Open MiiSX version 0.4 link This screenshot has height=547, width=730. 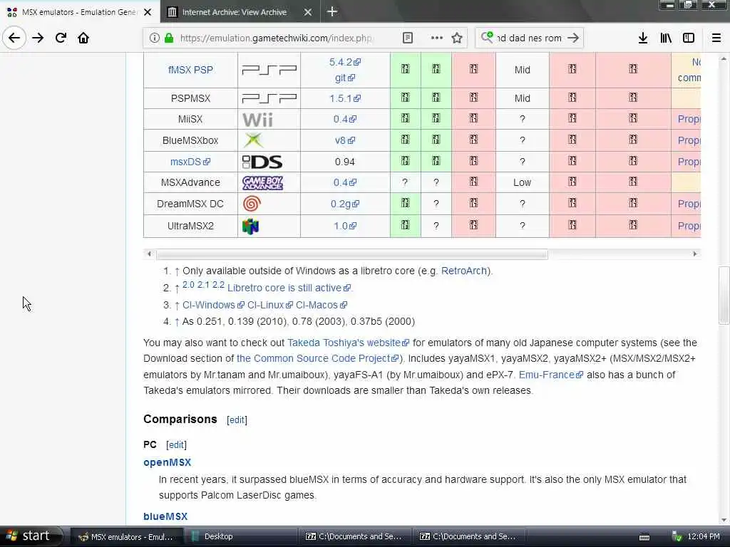coord(345,119)
